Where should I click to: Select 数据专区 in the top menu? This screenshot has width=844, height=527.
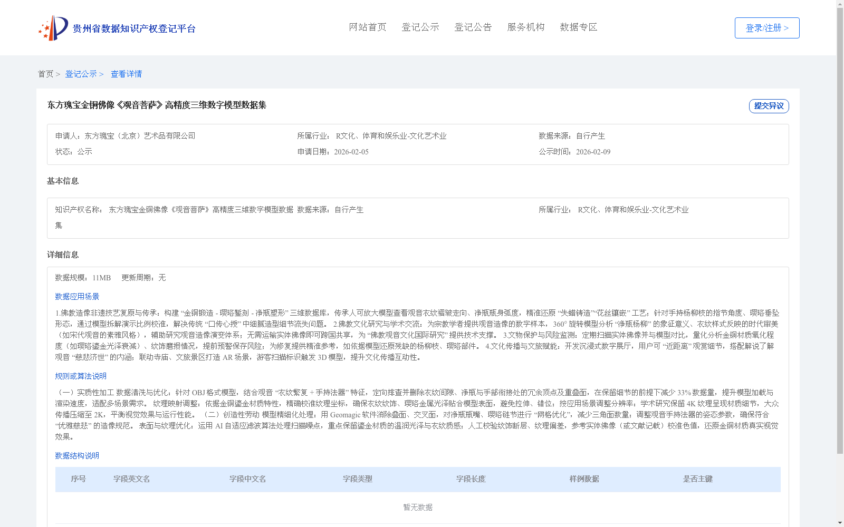click(579, 27)
